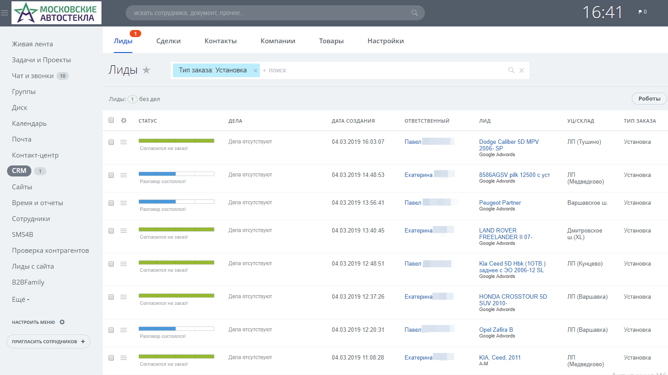The image size is (668, 375).
Task: Open Задачи и Проекты in the sidebar
Action: point(41,60)
